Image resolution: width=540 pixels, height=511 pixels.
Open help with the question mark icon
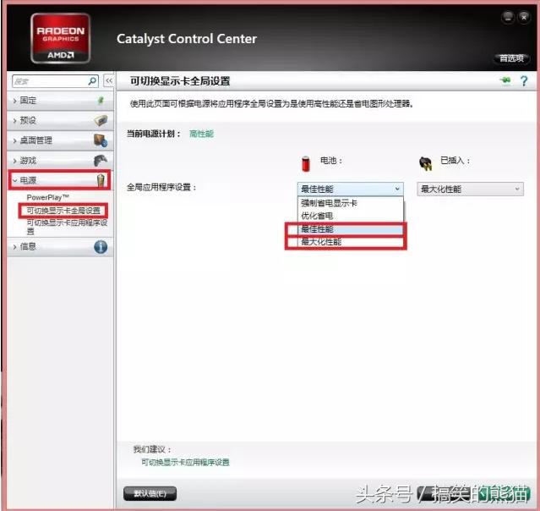524,81
